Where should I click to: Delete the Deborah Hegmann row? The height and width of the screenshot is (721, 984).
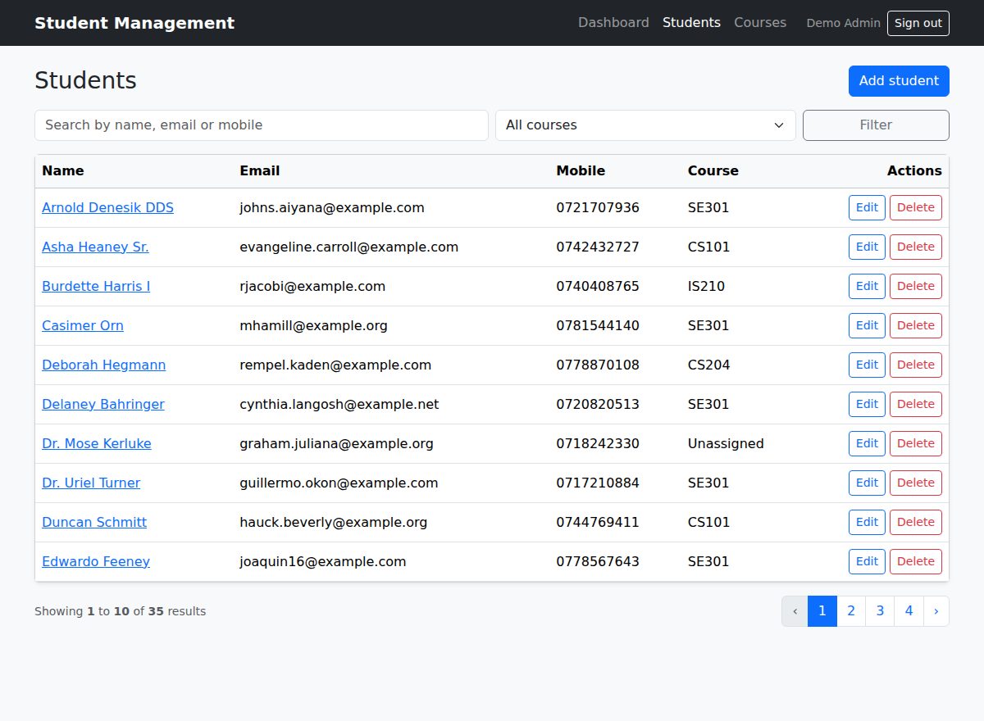pyautogui.click(x=916, y=365)
